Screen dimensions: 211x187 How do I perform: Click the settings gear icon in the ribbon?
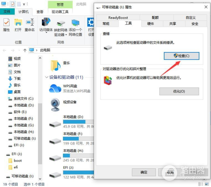(91, 22)
